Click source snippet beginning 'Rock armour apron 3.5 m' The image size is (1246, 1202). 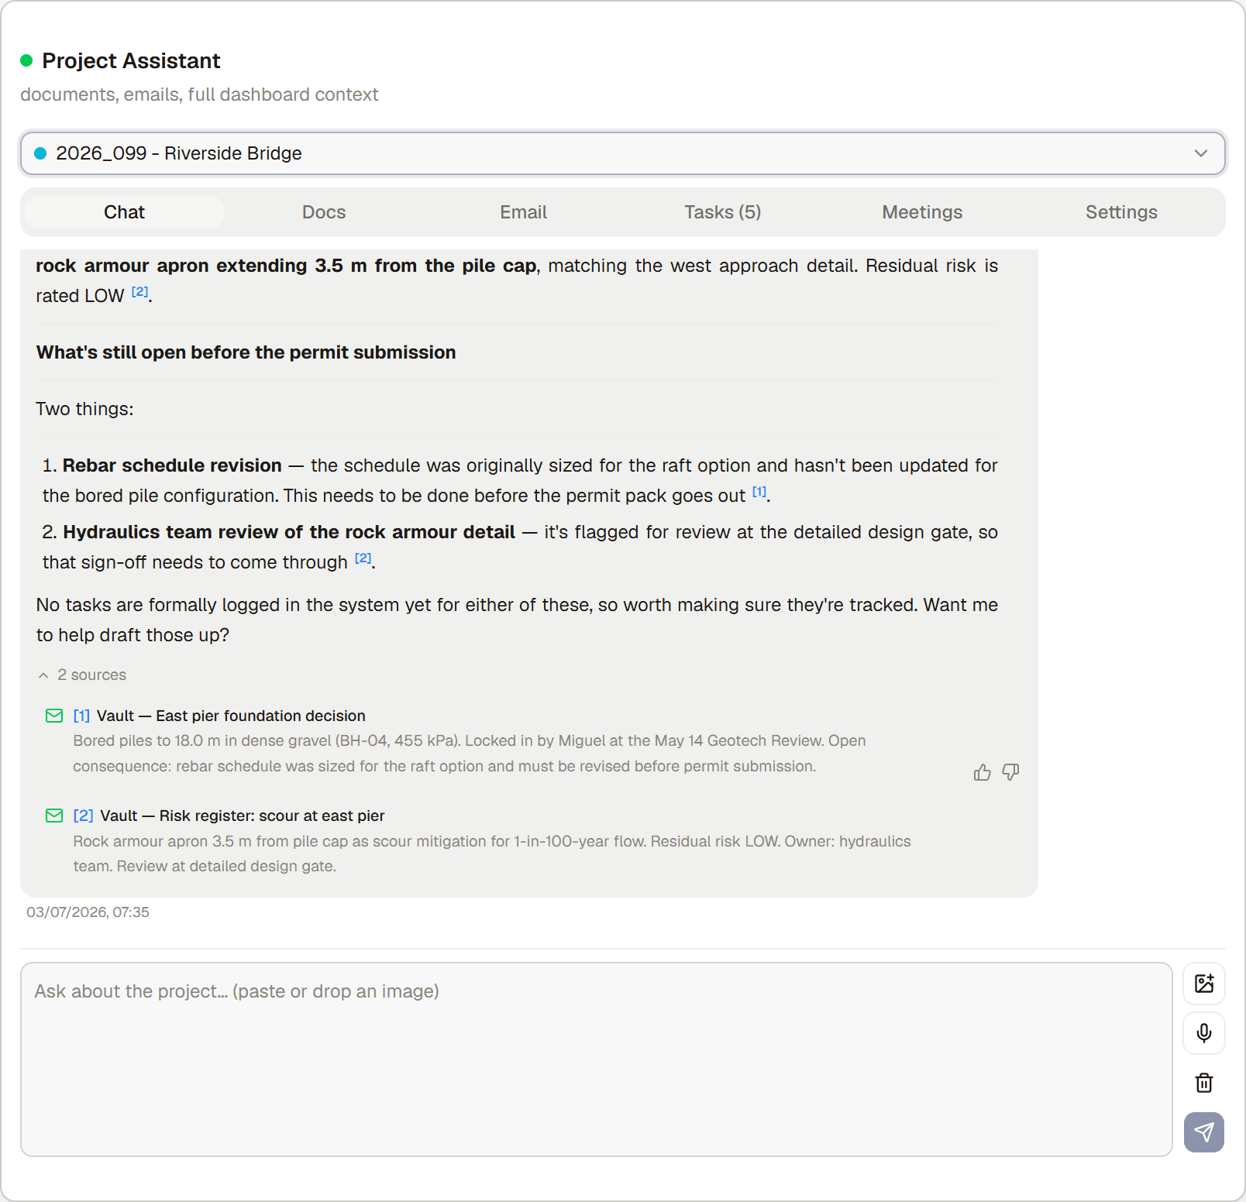(x=492, y=853)
